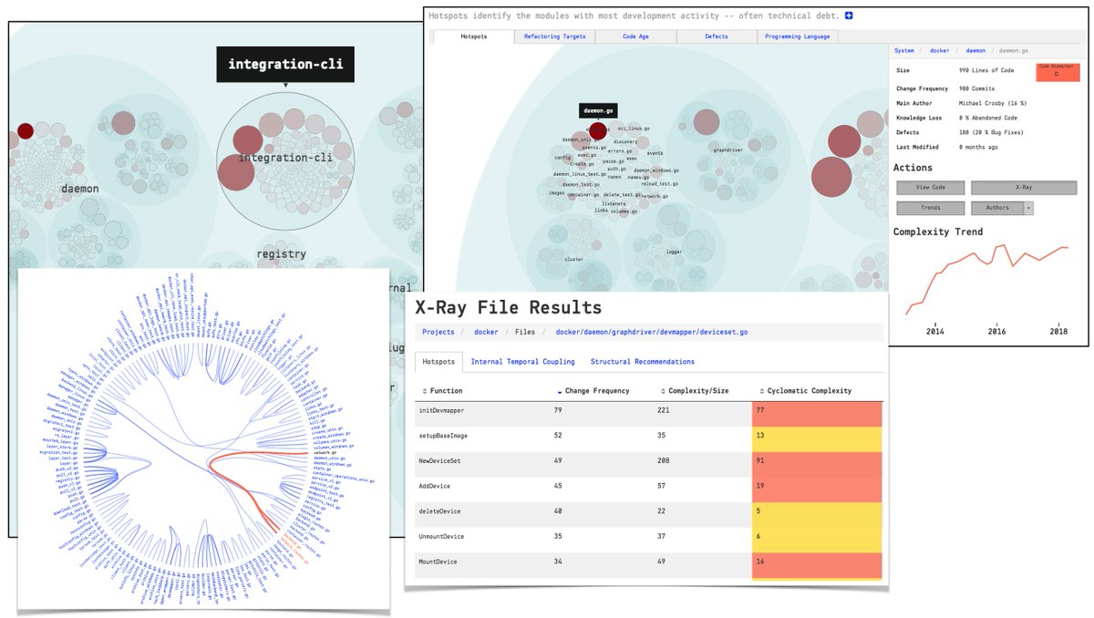
Task: Select oci_linux.go file label
Action: (x=634, y=129)
